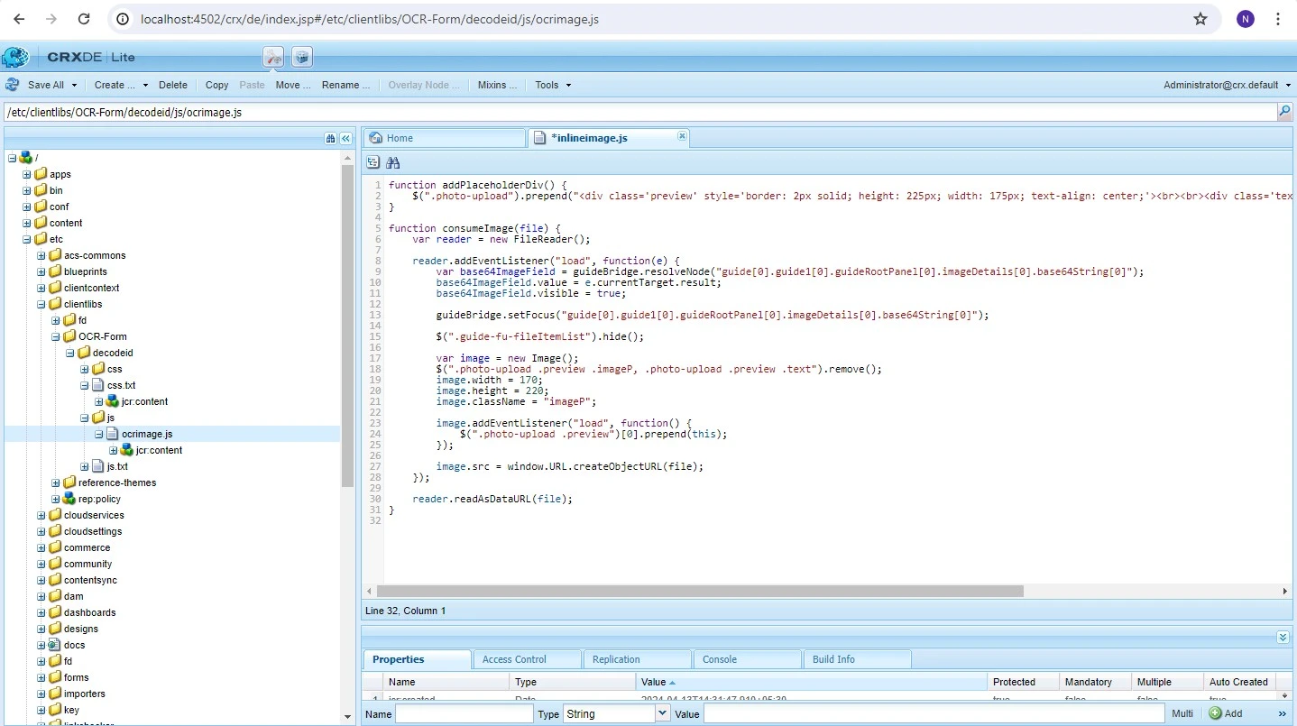Click the Rename toolbar button
The image size is (1297, 726).
click(346, 85)
